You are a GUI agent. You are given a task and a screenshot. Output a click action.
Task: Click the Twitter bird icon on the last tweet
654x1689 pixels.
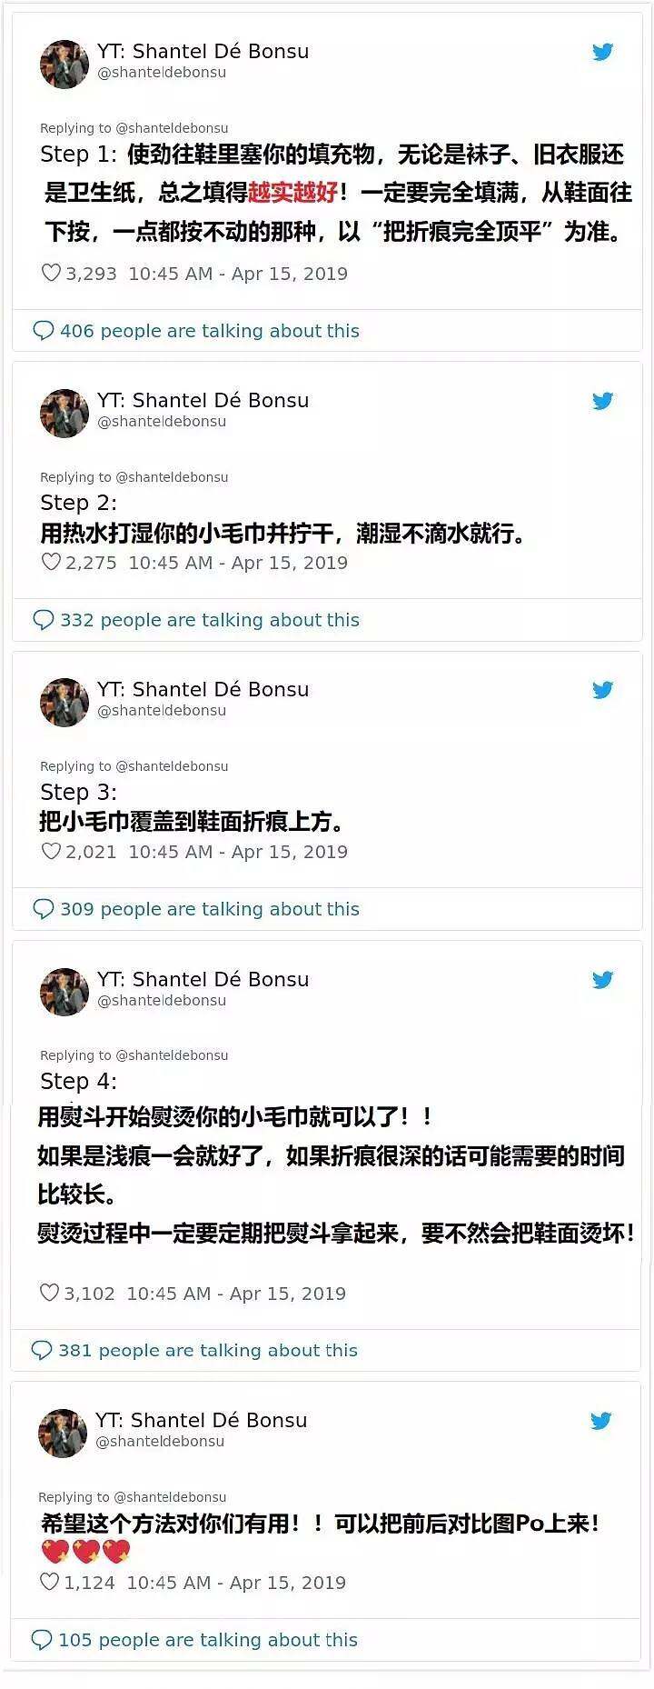point(601,1421)
